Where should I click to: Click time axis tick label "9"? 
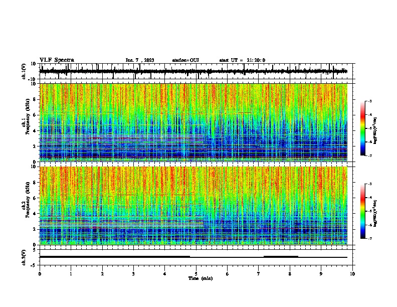click(x=321, y=274)
